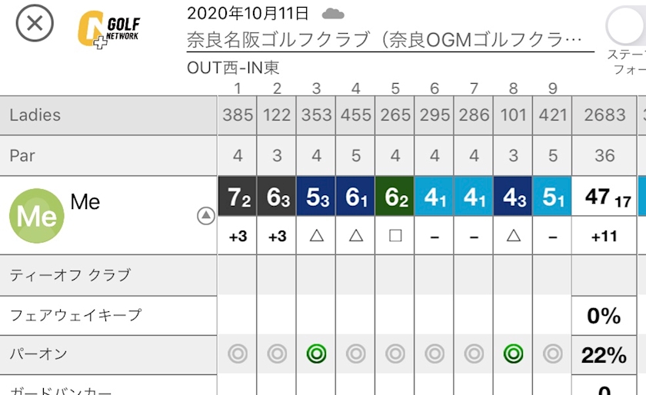The height and width of the screenshot is (395, 646).
Task: Select hole 1 score cell showing 7
Action: click(238, 197)
